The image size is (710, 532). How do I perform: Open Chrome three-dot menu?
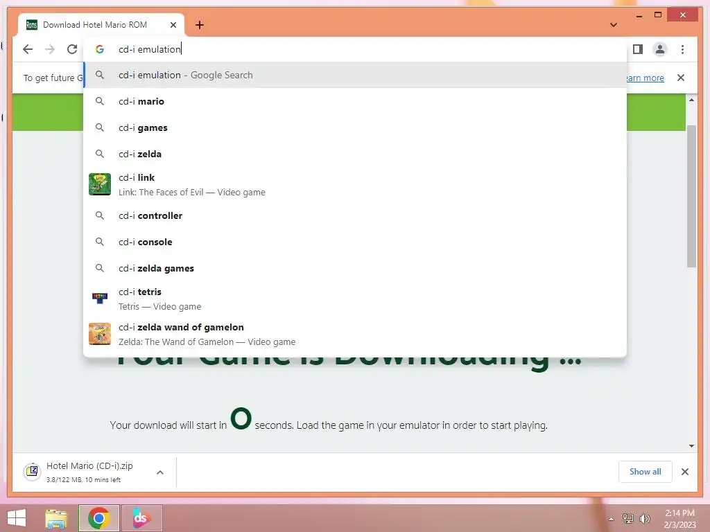point(682,49)
